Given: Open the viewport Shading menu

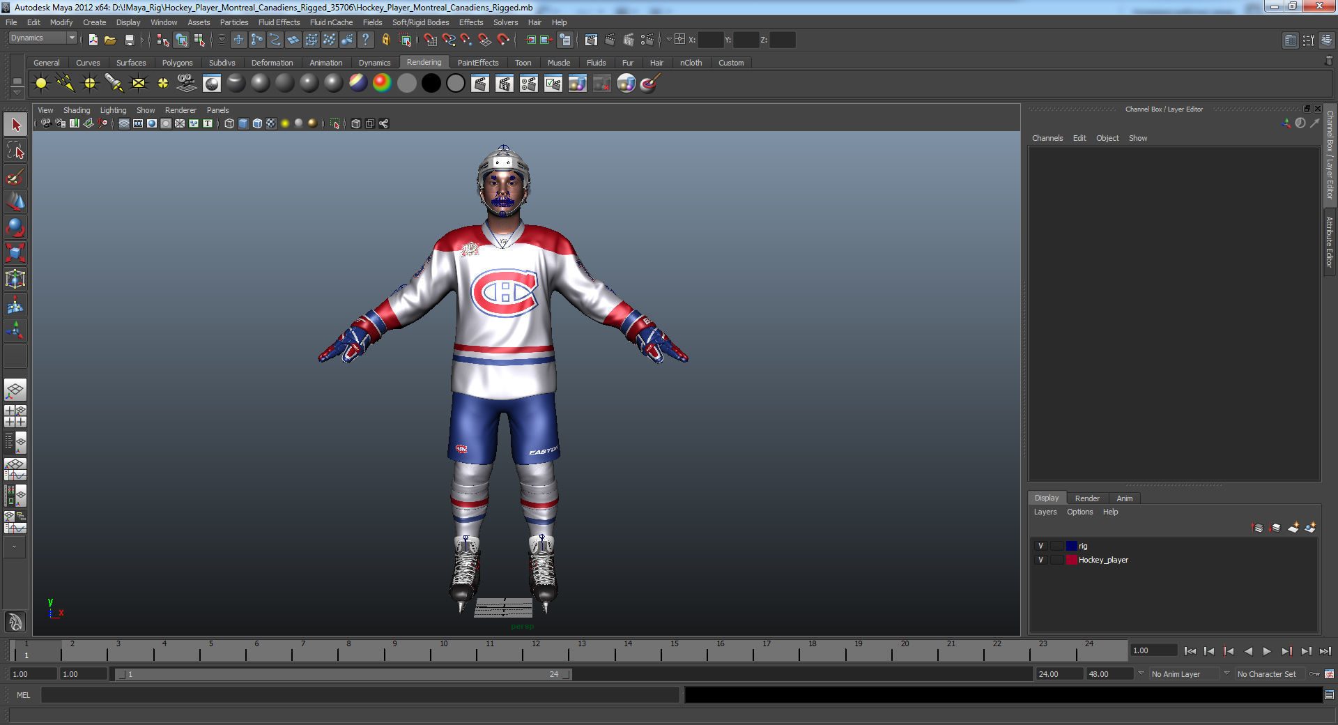Looking at the screenshot, I should point(77,110).
